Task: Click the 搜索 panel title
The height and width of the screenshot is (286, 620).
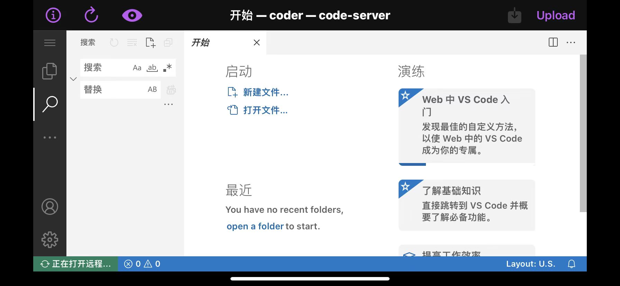Action: pyautogui.click(x=88, y=42)
